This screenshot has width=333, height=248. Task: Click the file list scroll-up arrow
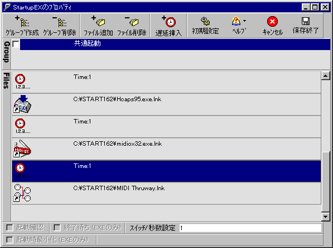(326, 76)
